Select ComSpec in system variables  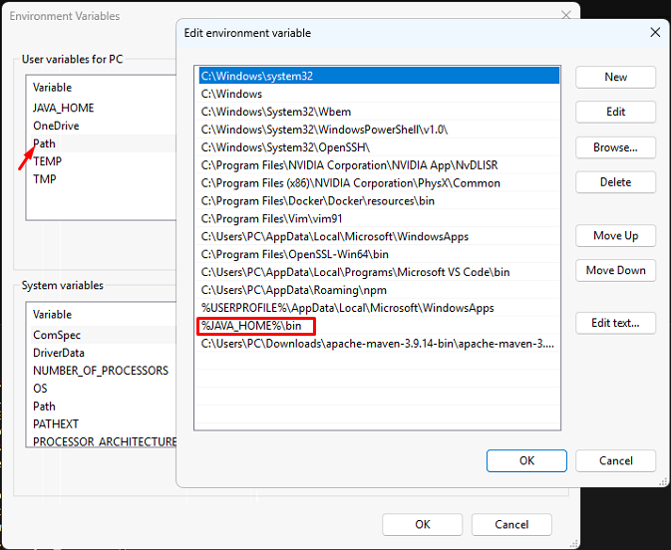coord(57,335)
